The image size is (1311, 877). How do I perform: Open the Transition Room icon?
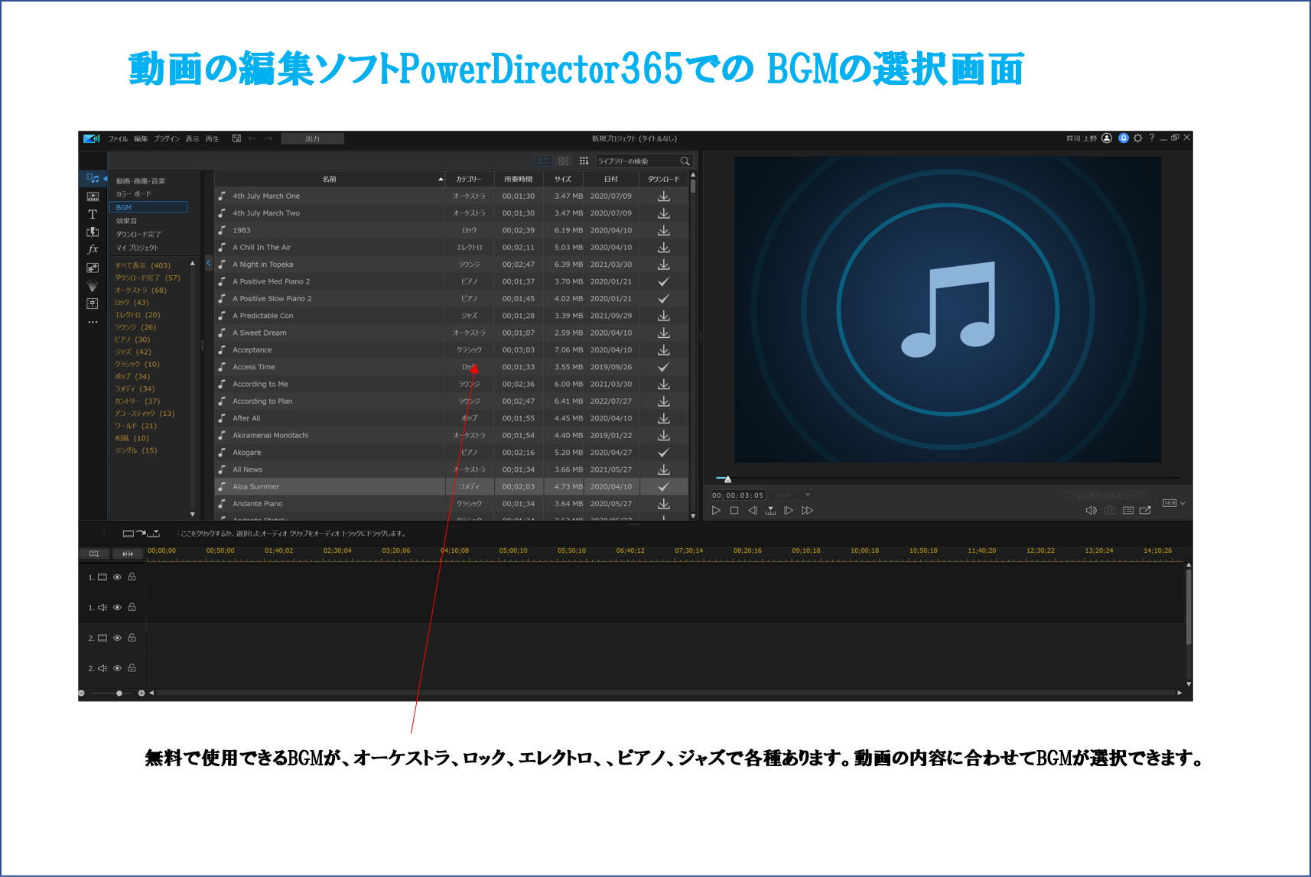click(x=93, y=232)
